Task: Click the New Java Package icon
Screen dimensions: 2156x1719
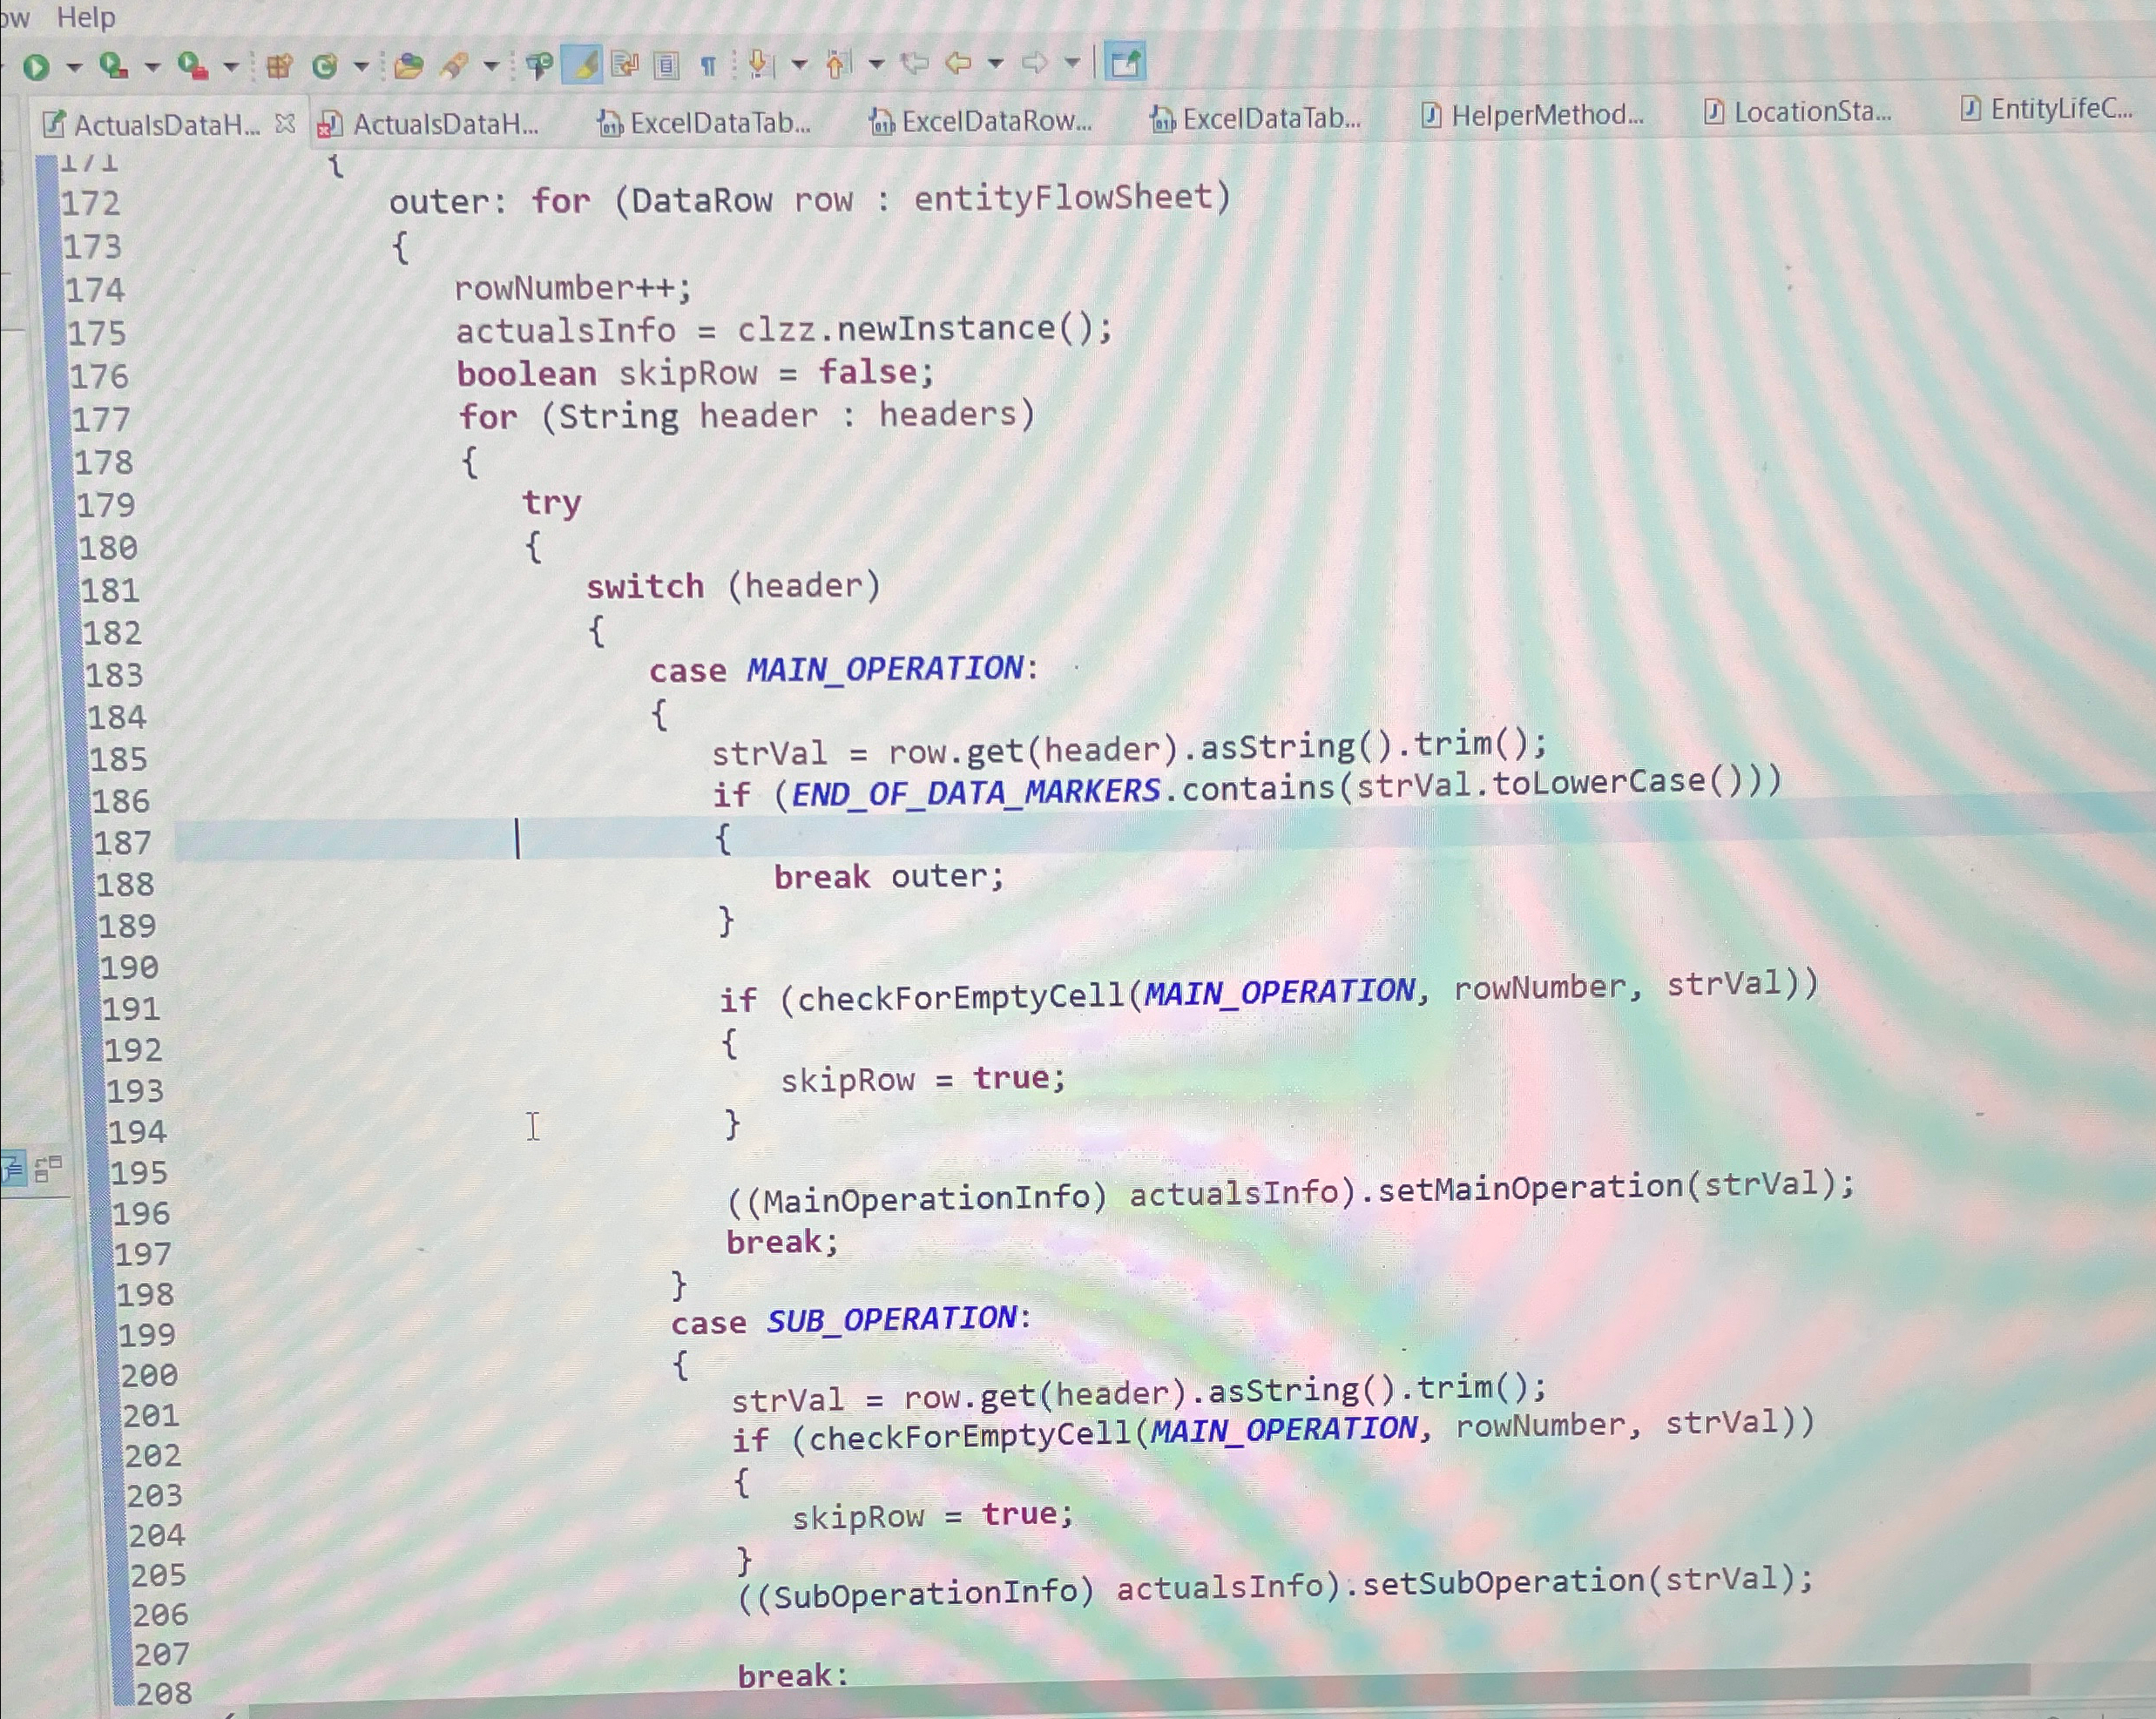Action: point(279,67)
